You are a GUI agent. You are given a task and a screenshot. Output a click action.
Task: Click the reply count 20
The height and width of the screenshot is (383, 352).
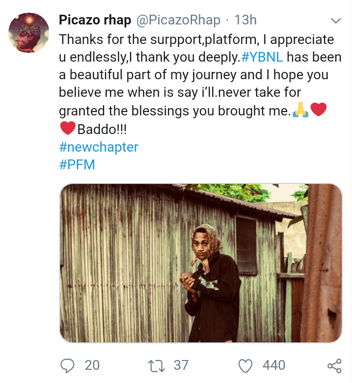coord(92,365)
